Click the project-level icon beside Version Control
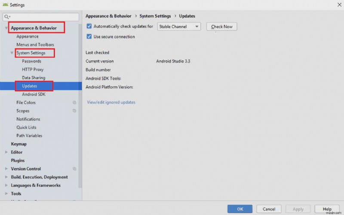 pyautogui.click(x=74, y=169)
